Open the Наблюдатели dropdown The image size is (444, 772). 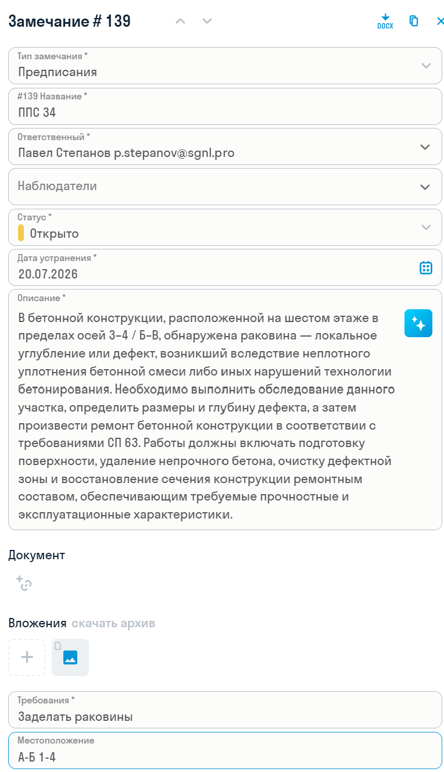coord(225,187)
